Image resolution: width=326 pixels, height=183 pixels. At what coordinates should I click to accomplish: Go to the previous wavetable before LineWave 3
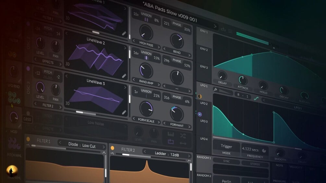click(x=66, y=76)
